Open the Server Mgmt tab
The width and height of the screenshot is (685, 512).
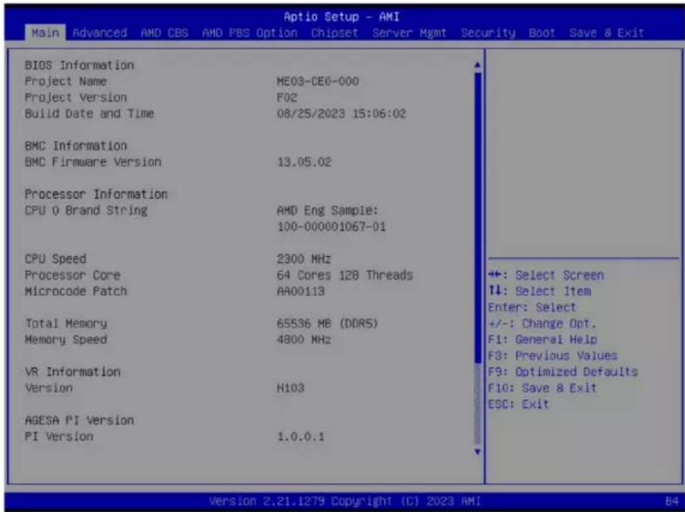(x=410, y=33)
